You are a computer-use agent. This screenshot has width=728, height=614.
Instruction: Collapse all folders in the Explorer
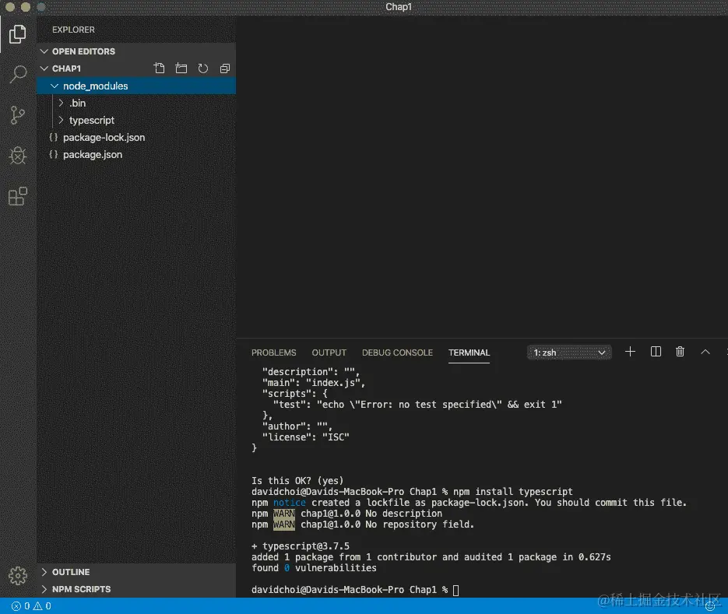point(224,68)
